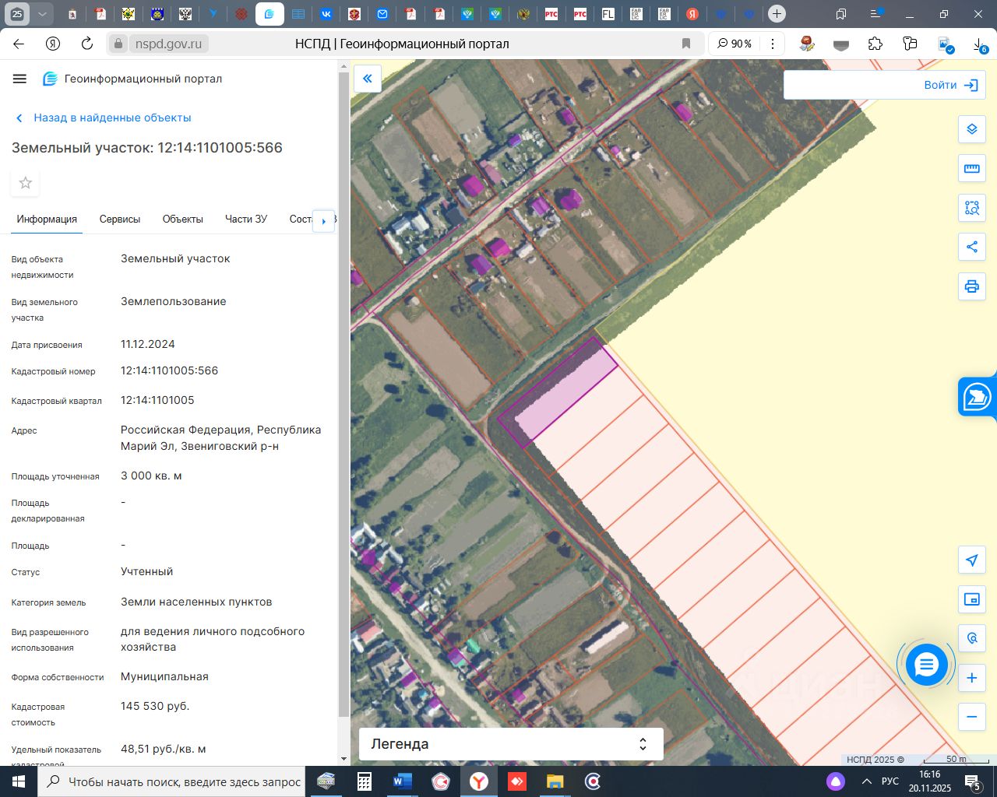
Task: Center the map on my location
Action: [971, 560]
